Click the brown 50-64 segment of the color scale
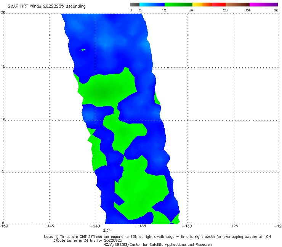 click(237, 5)
